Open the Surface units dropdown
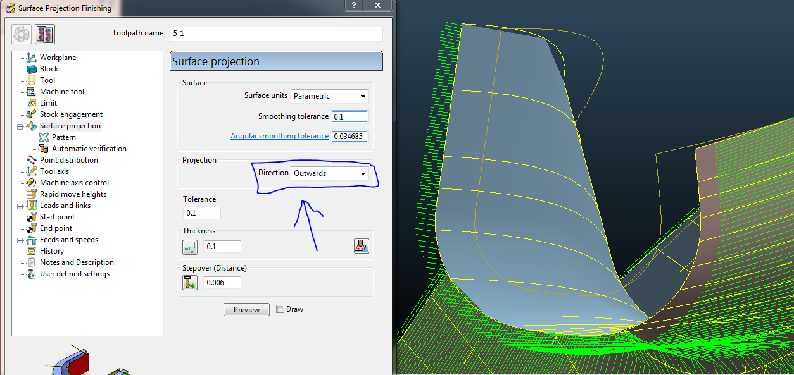Viewport: 794px width, 375px height. tap(329, 96)
